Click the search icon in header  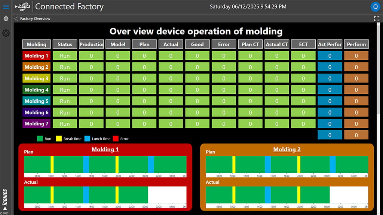pyautogui.click(x=375, y=7)
